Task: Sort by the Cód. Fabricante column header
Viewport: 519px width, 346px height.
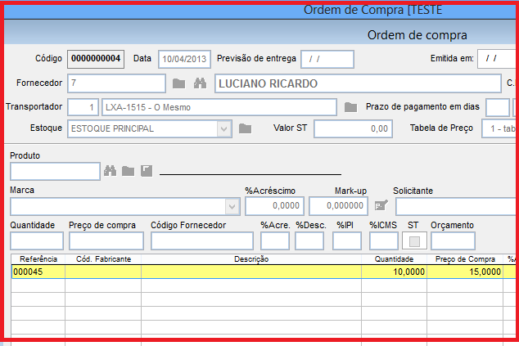Action: [103, 259]
